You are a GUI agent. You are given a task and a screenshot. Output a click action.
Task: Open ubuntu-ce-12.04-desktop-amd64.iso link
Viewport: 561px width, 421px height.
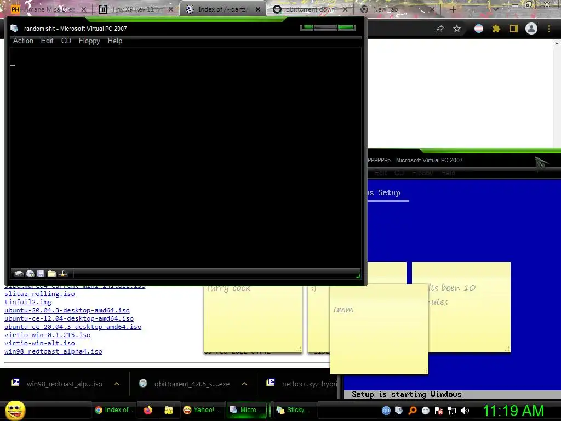coord(69,318)
